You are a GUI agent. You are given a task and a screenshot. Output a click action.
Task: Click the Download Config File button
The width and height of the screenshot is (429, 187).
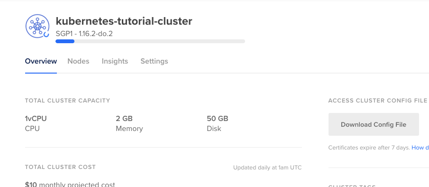tap(374, 124)
